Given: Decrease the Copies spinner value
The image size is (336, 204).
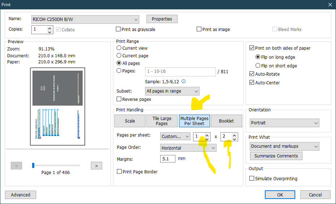Looking at the screenshot, I should point(50,32).
